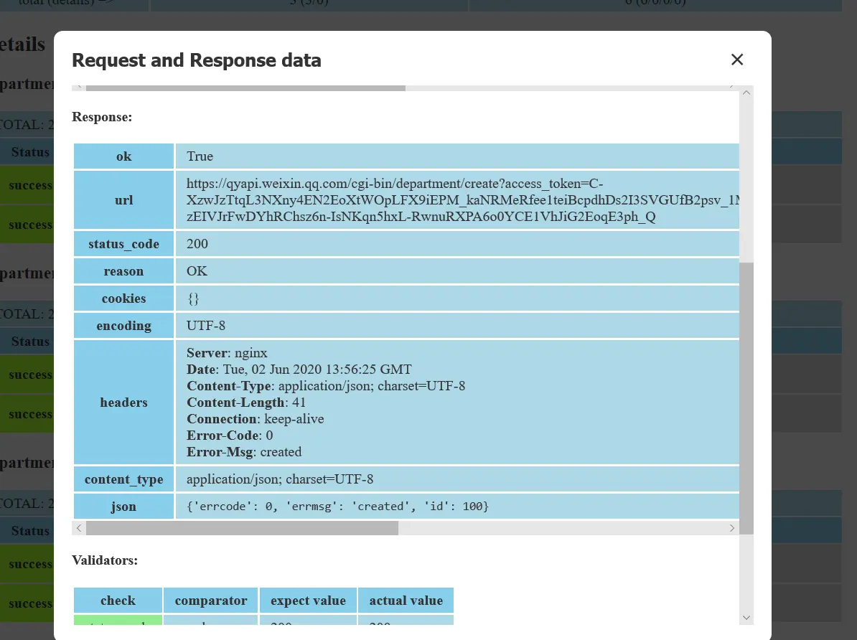The height and width of the screenshot is (640, 857).
Task: Click left arrow of lower horizontal scrollbar
Action: tap(79, 528)
